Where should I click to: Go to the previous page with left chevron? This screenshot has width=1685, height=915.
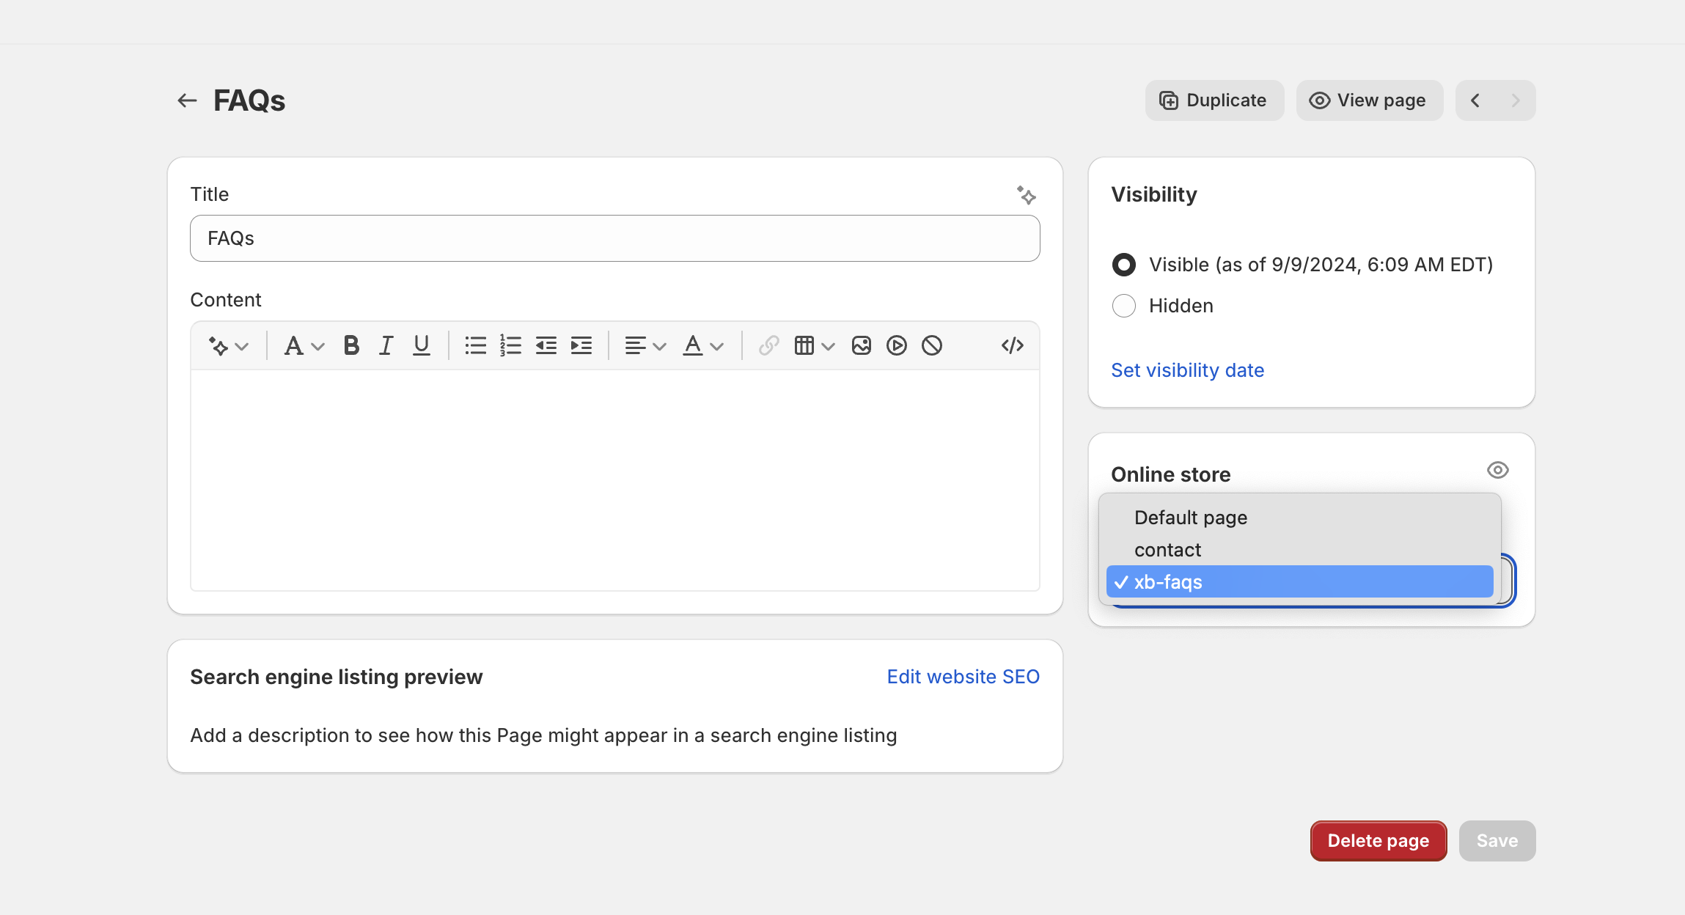[x=1475, y=100]
